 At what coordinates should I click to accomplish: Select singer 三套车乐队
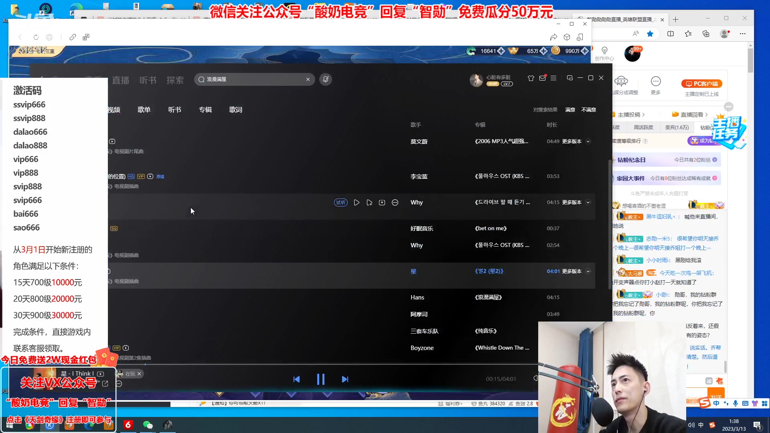coord(424,331)
